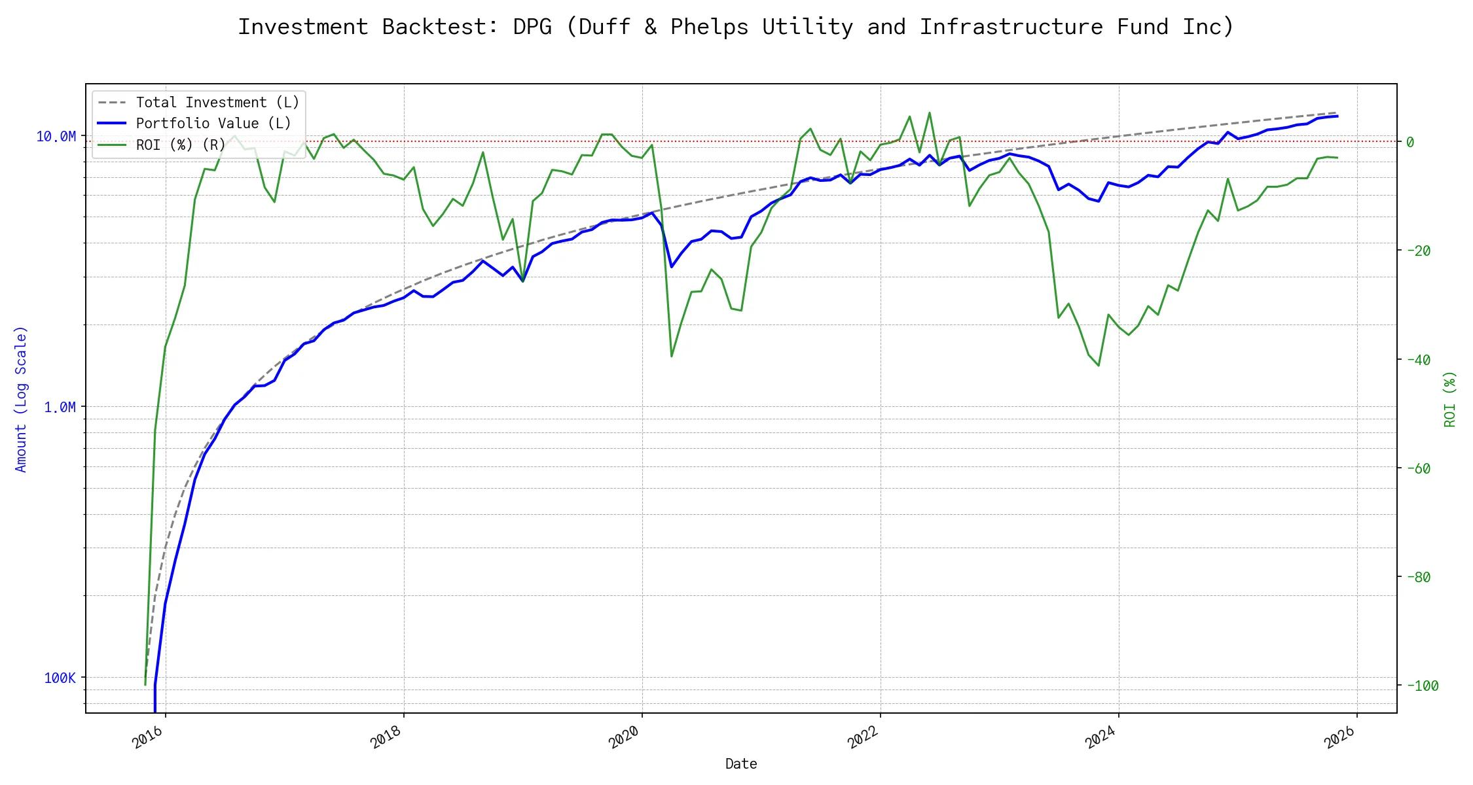Viewport: 1473px width, 785px height.
Task: Click the 2024 x-axis tick label
Action: pyautogui.click(x=1101, y=737)
